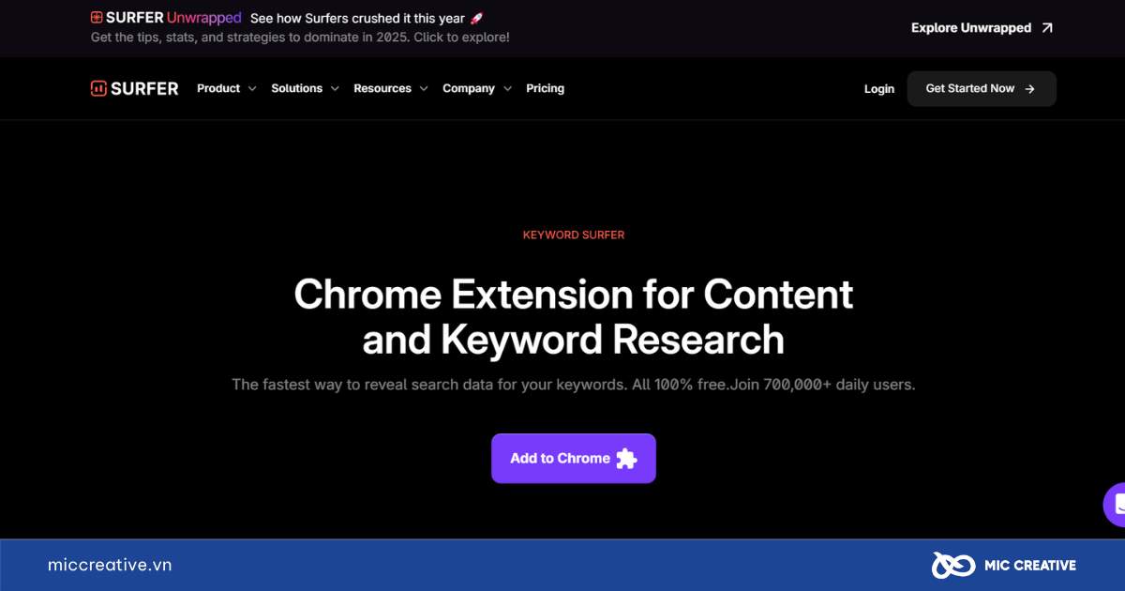Expand the Product dropdown chevron

click(251, 88)
